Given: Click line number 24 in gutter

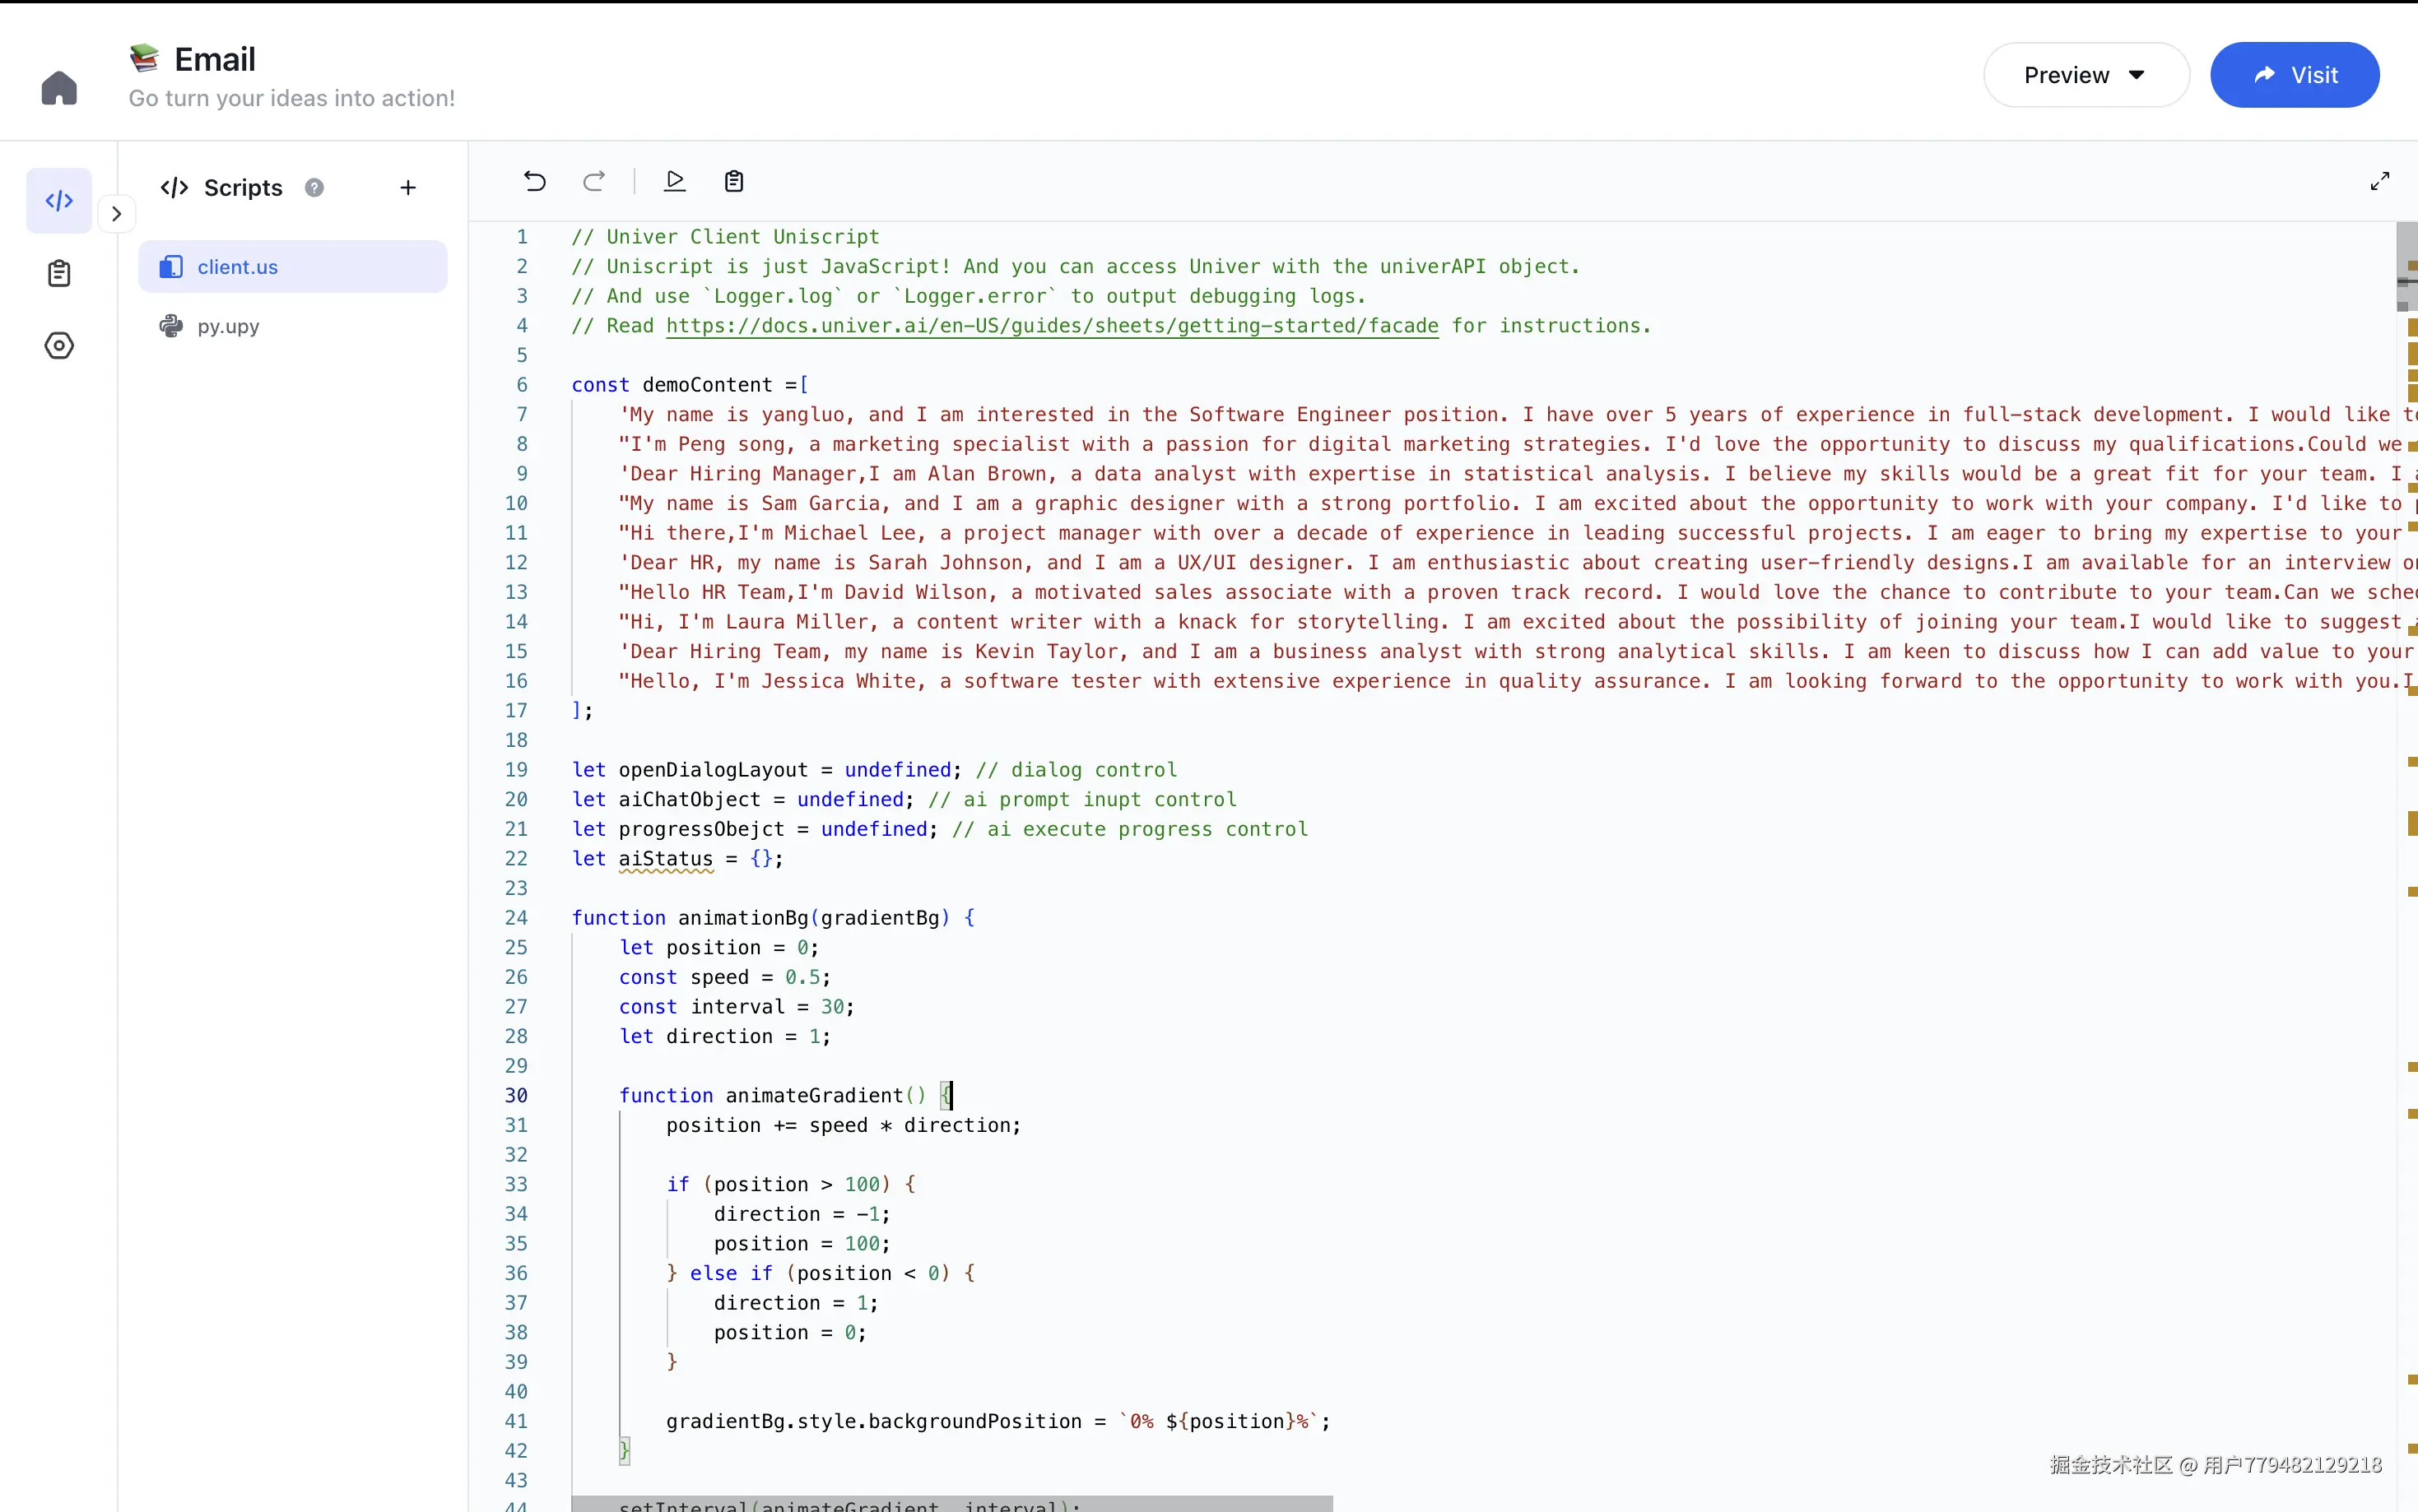Looking at the screenshot, I should click(x=516, y=918).
